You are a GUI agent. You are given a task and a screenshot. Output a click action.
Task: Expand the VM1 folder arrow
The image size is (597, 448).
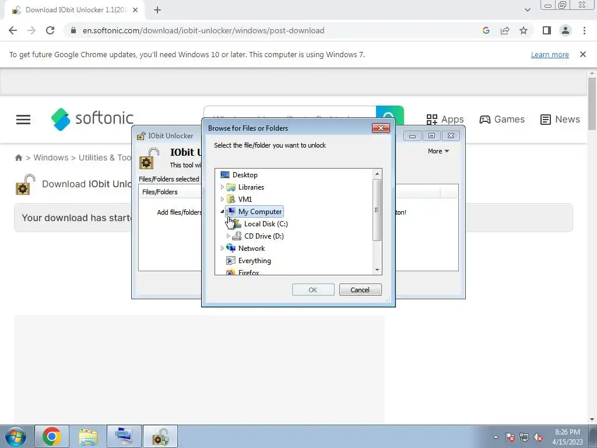(x=222, y=199)
